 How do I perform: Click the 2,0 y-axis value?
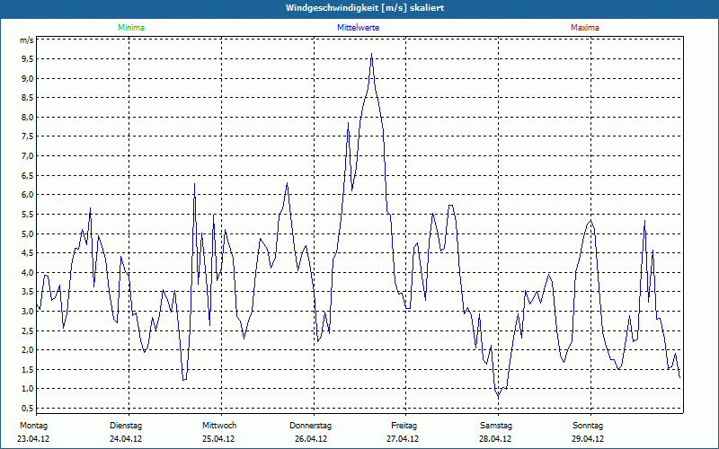coord(28,350)
